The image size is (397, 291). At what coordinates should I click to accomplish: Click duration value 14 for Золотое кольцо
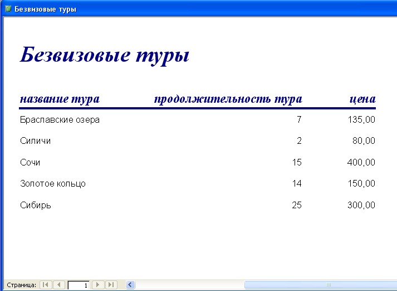(297, 183)
